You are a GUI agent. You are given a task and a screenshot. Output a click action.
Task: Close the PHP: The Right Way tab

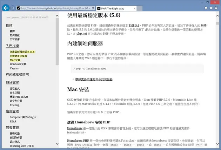click(x=134, y=8)
